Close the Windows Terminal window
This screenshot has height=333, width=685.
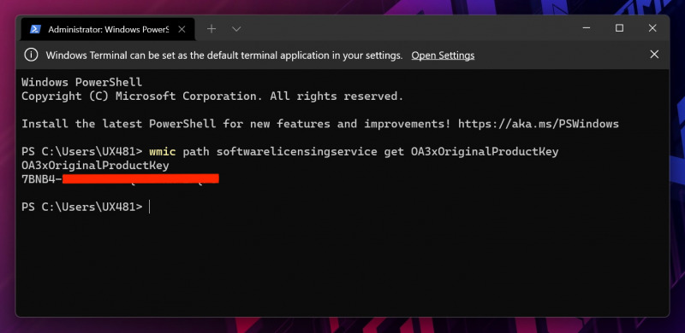coord(652,28)
